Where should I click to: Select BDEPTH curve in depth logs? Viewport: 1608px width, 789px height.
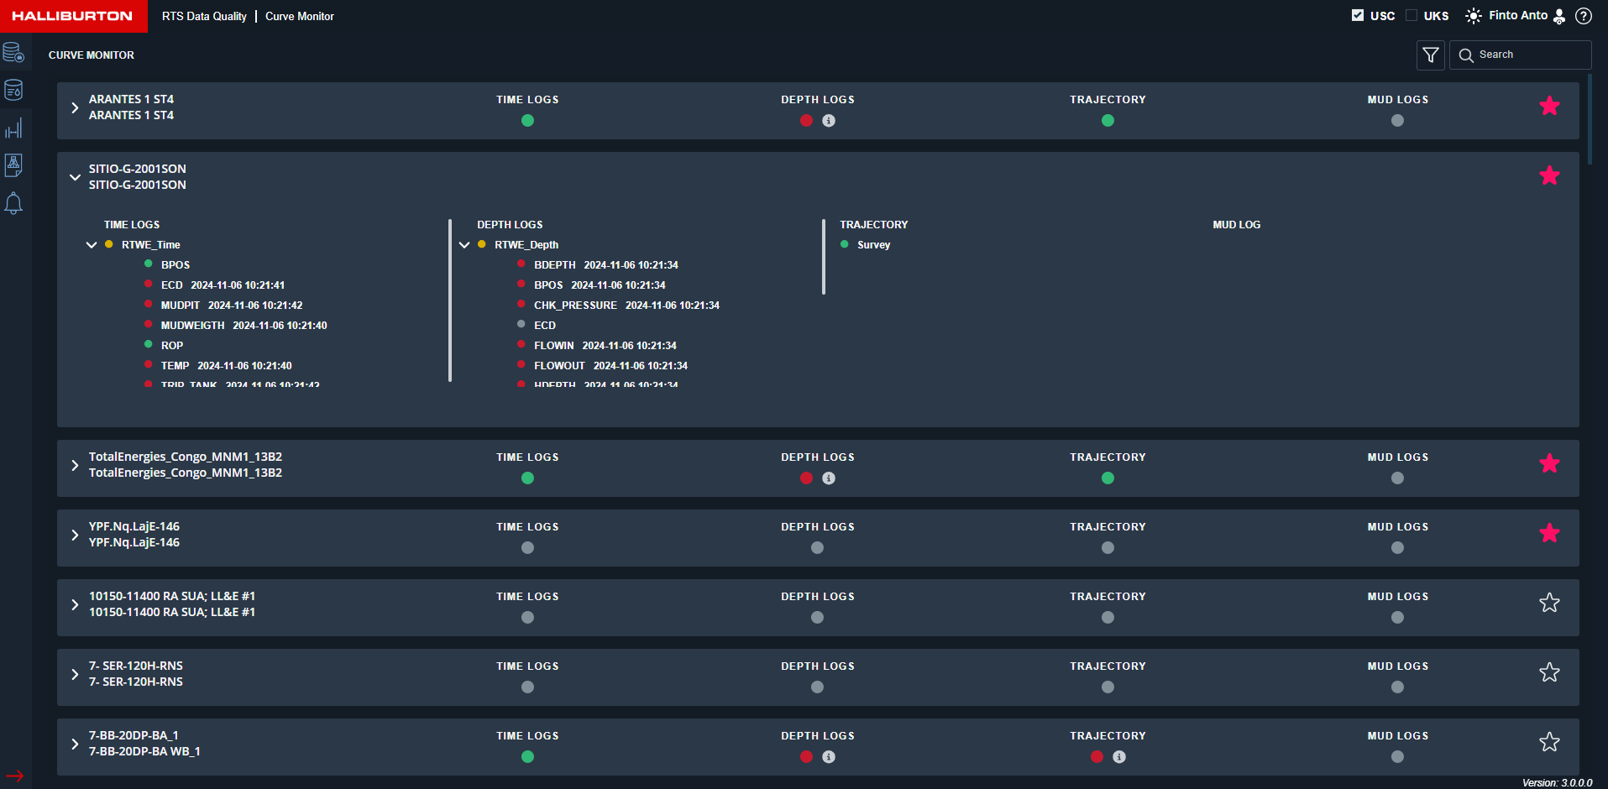[555, 265]
